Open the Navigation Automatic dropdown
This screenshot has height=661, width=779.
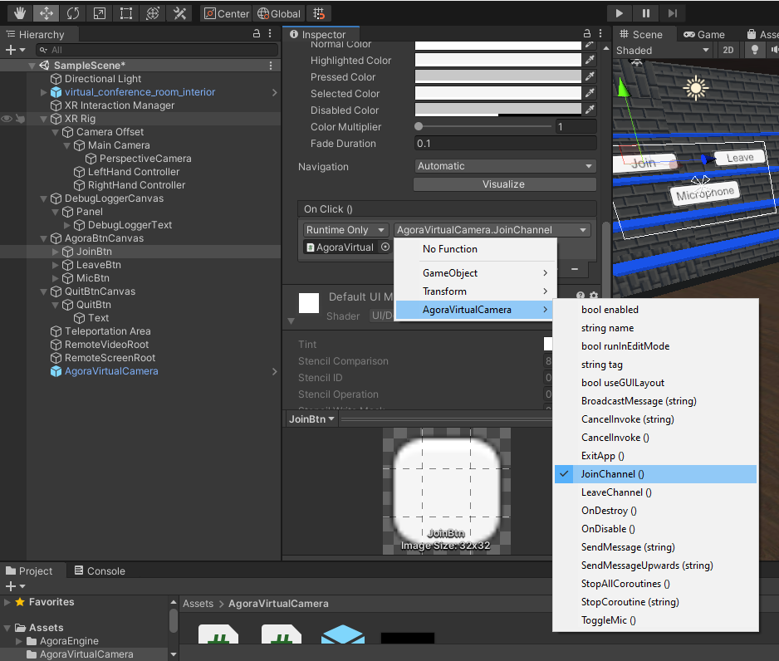[x=505, y=166]
